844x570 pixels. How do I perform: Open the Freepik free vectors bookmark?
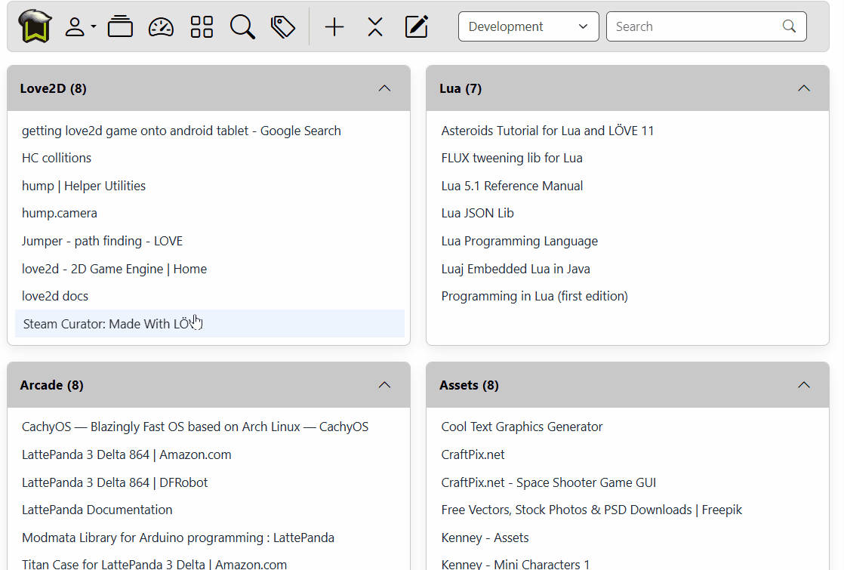(x=592, y=510)
